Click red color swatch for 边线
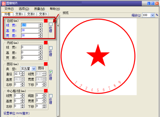 click(46, 21)
